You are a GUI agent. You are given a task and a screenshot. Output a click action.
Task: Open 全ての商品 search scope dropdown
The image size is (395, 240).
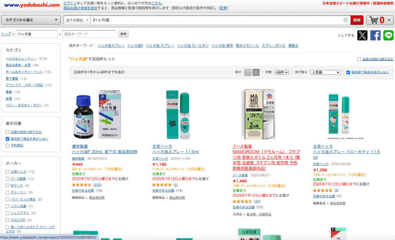coord(77,20)
